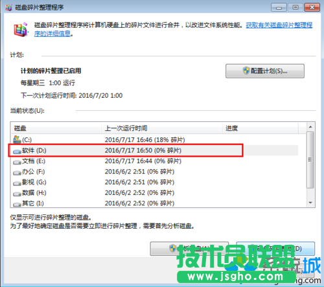Click the C: drive Windows icon
Screen dimensions: 324x287
click(x=17, y=139)
